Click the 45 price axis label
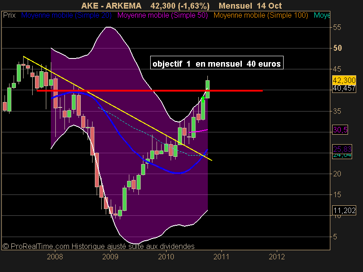Viewport: 363px width, 272px height. [x=337, y=69]
